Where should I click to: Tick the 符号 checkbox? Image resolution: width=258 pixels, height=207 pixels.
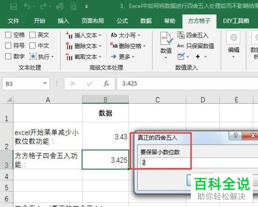coord(8,45)
